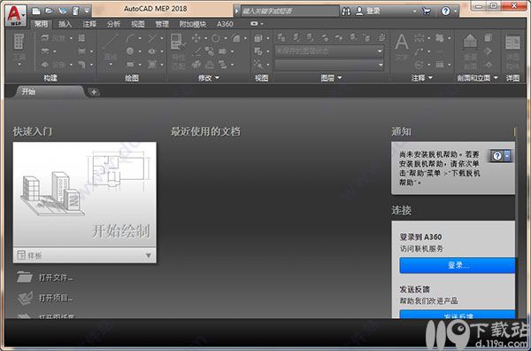Expand the Arc tool dropdown arrow
Viewport: 531px width, 351px height.
point(140,39)
